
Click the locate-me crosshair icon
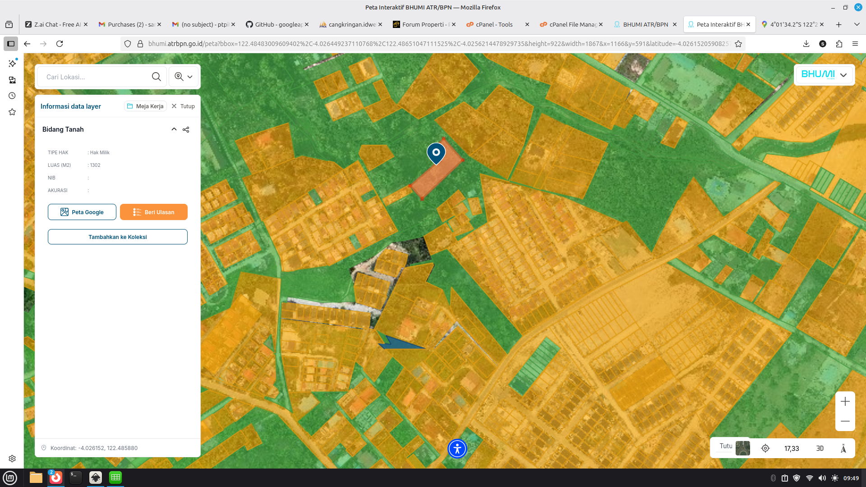point(765,448)
